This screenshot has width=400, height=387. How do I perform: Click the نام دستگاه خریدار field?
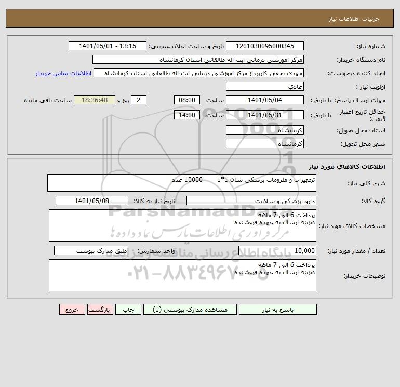point(198,59)
